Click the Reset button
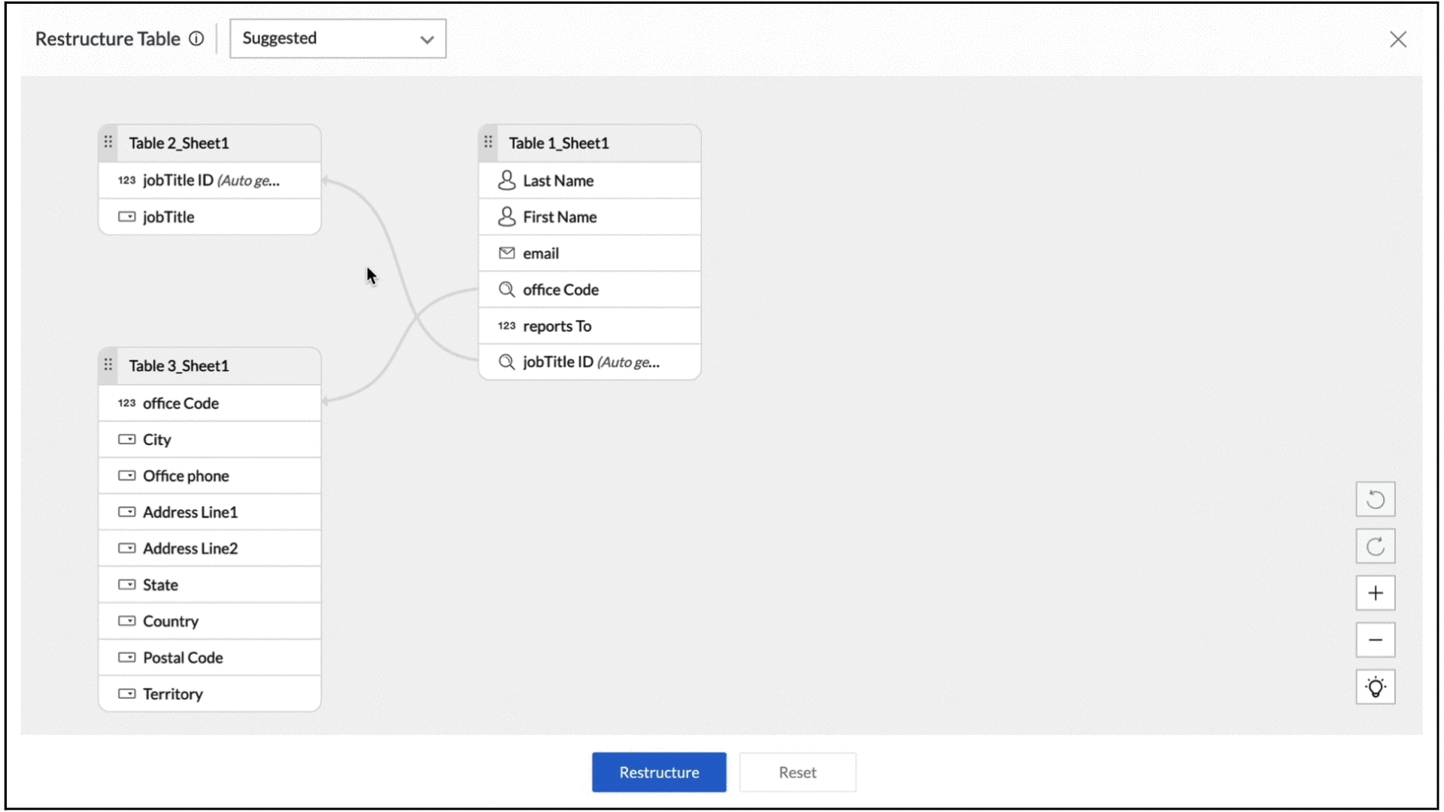This screenshot has height=812, width=1444. 797,772
